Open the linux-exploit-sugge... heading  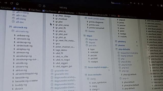click(x=98, y=67)
